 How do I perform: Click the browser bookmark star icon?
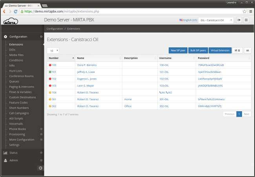tap(244, 12)
